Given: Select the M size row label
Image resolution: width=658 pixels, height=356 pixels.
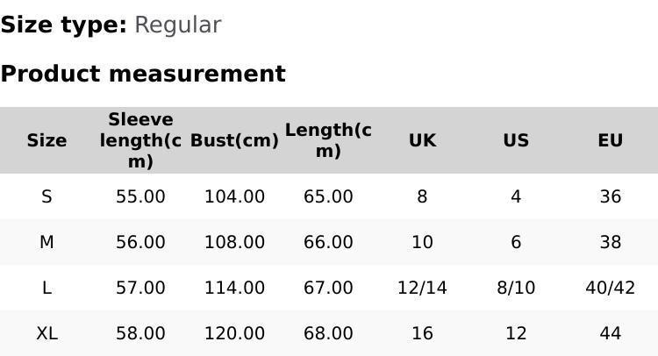Looking at the screenshot, I should (x=46, y=242).
